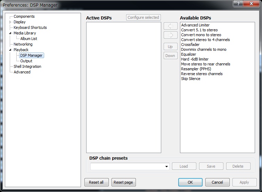Viewport: 262px width, 192px height.
Task: Select DSP Manager in the tree
Action: coord(31,55)
